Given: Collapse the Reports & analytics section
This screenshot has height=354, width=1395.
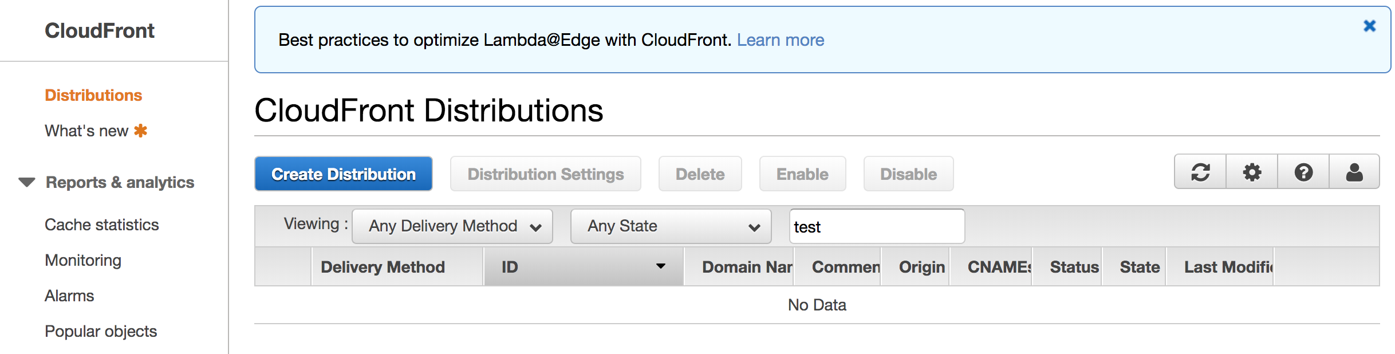Looking at the screenshot, I should click(x=27, y=182).
